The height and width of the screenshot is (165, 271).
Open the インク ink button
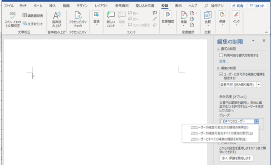(236, 18)
